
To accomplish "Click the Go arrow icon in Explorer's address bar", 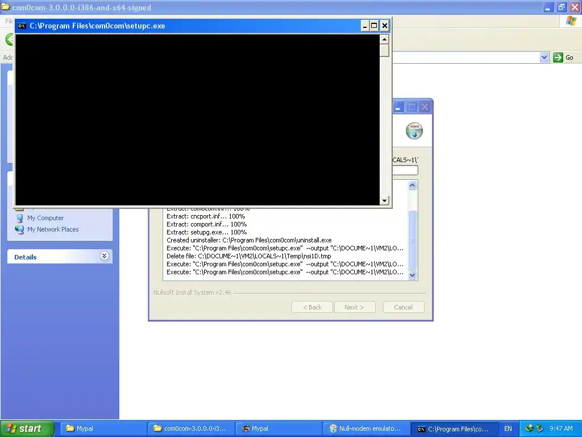I will [x=558, y=57].
